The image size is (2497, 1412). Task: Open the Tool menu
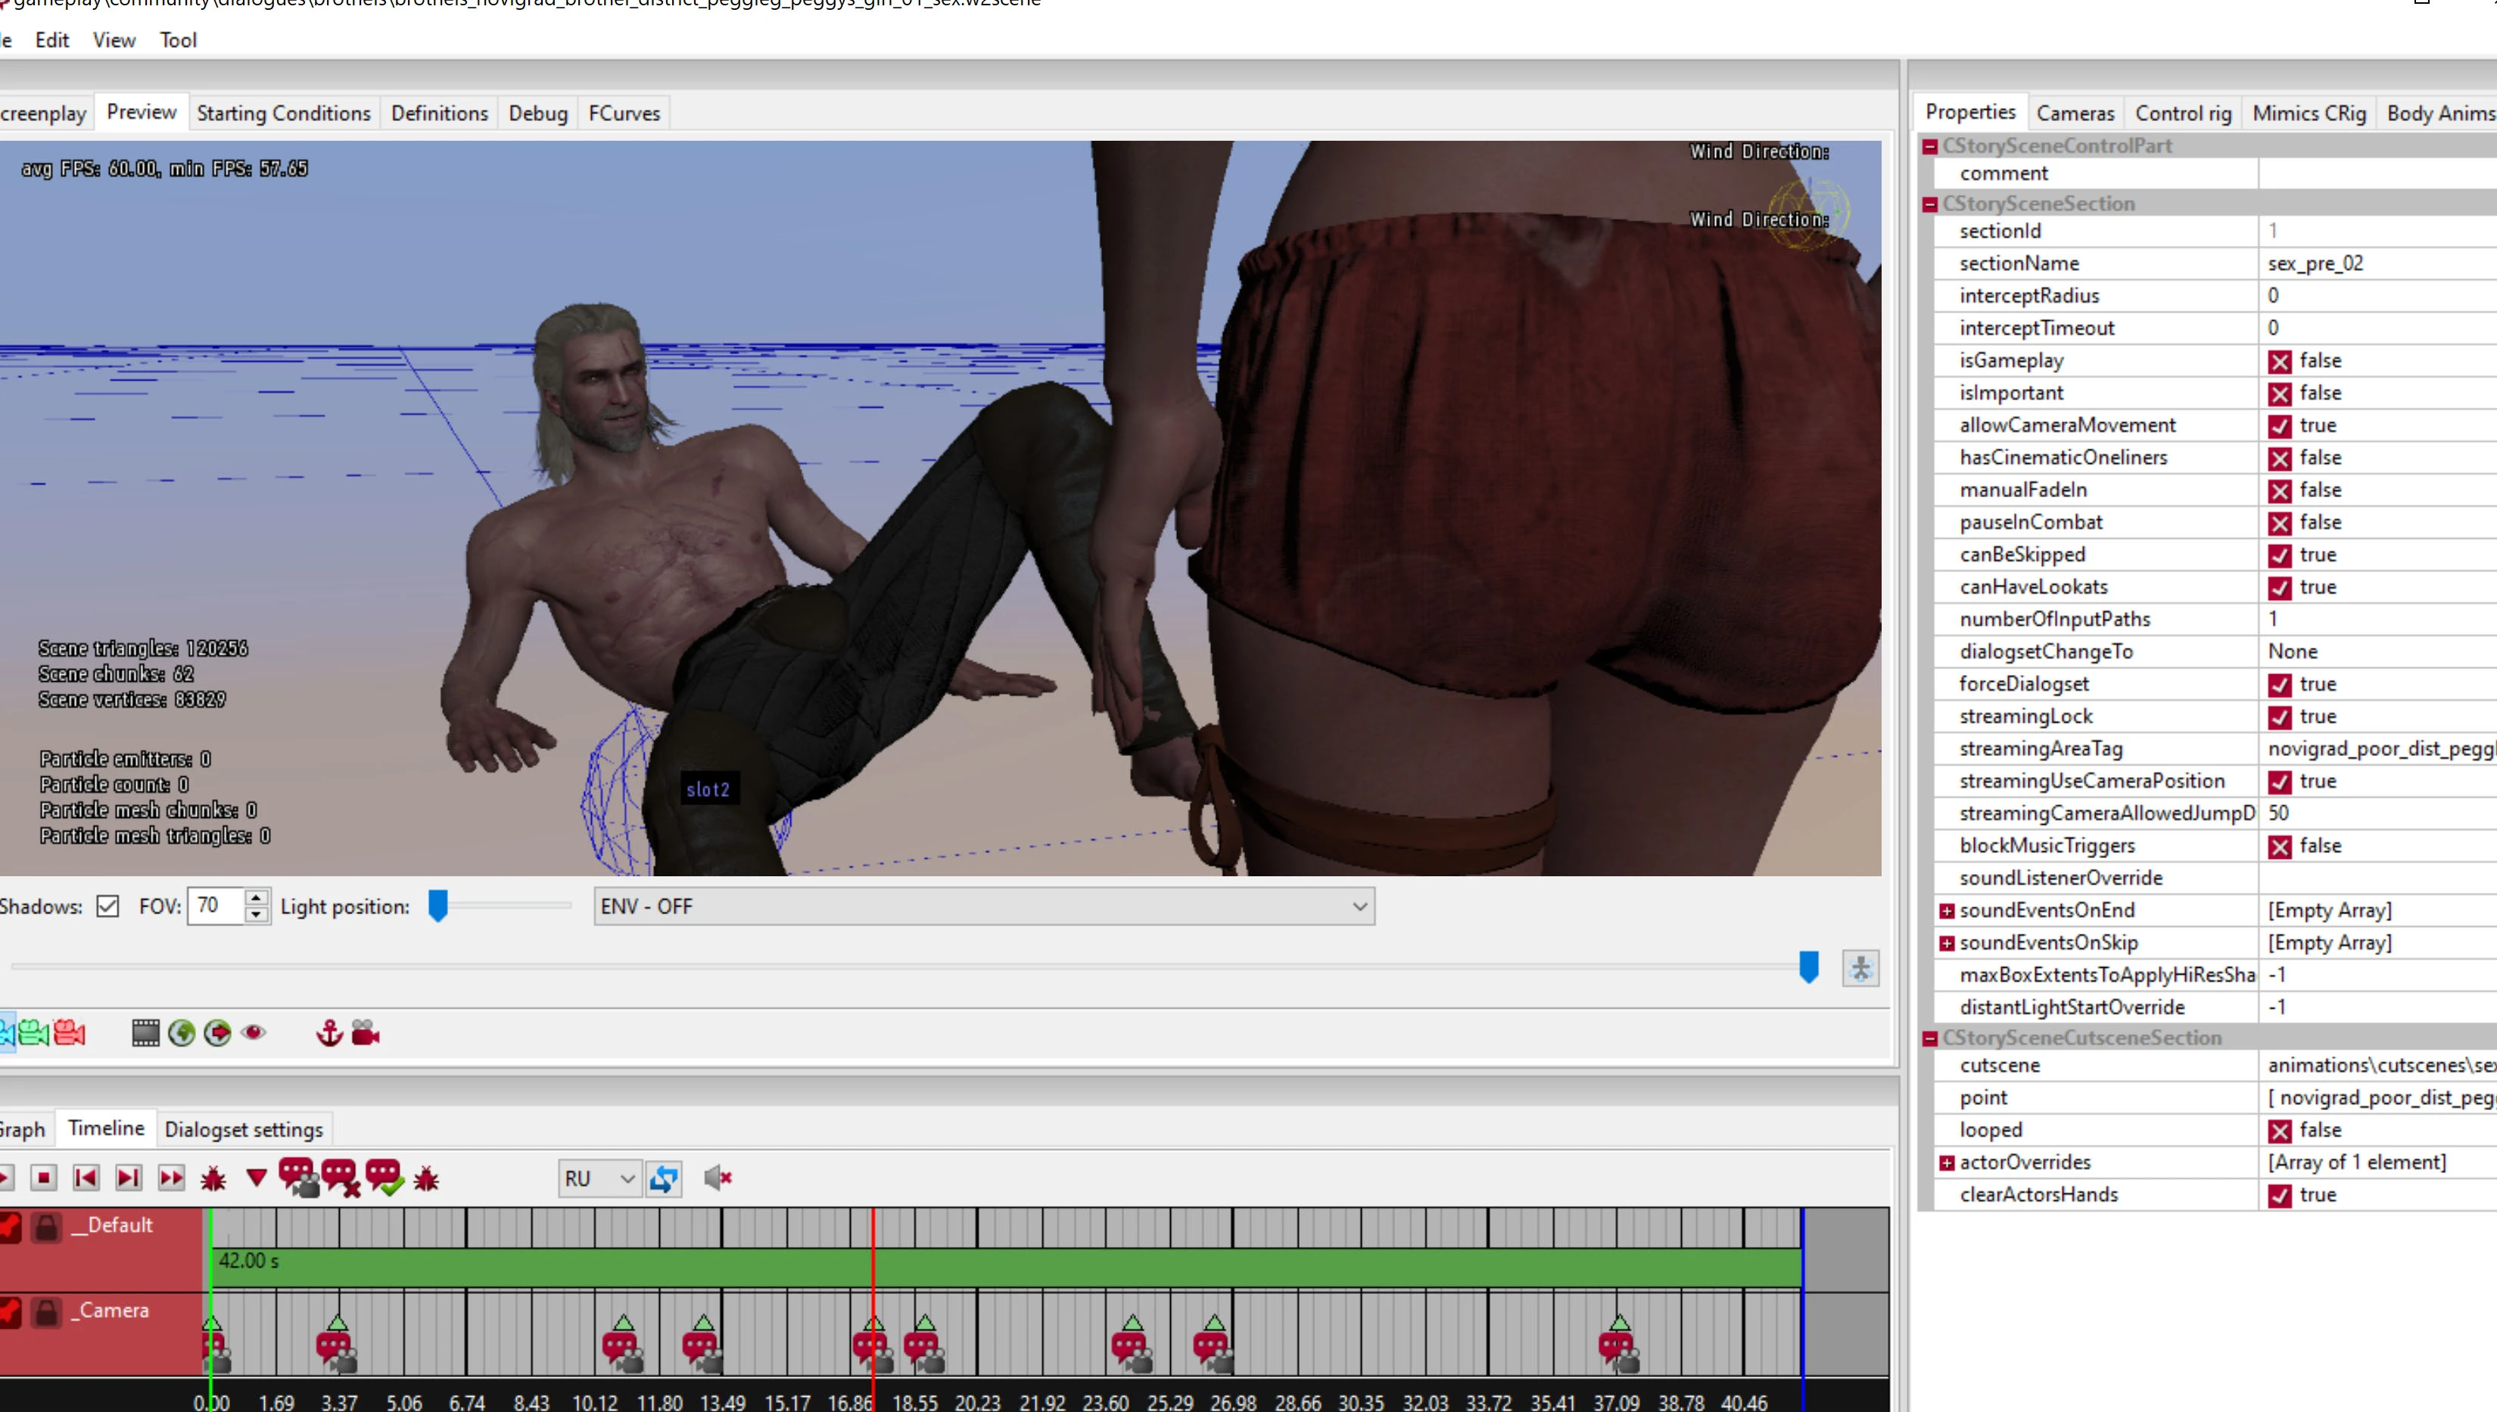coord(179,40)
